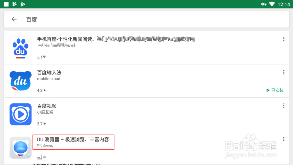Tap the white square notification icon

coord(6,4)
